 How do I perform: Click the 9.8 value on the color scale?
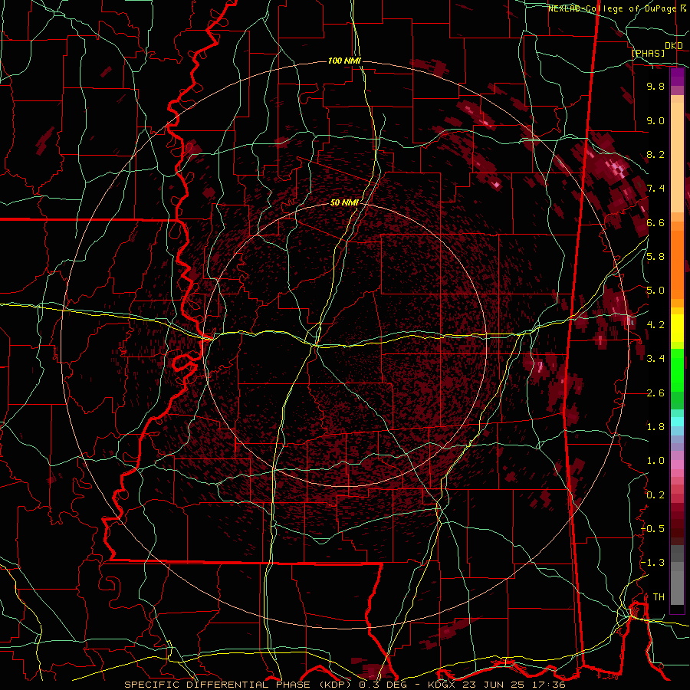pyautogui.click(x=655, y=87)
